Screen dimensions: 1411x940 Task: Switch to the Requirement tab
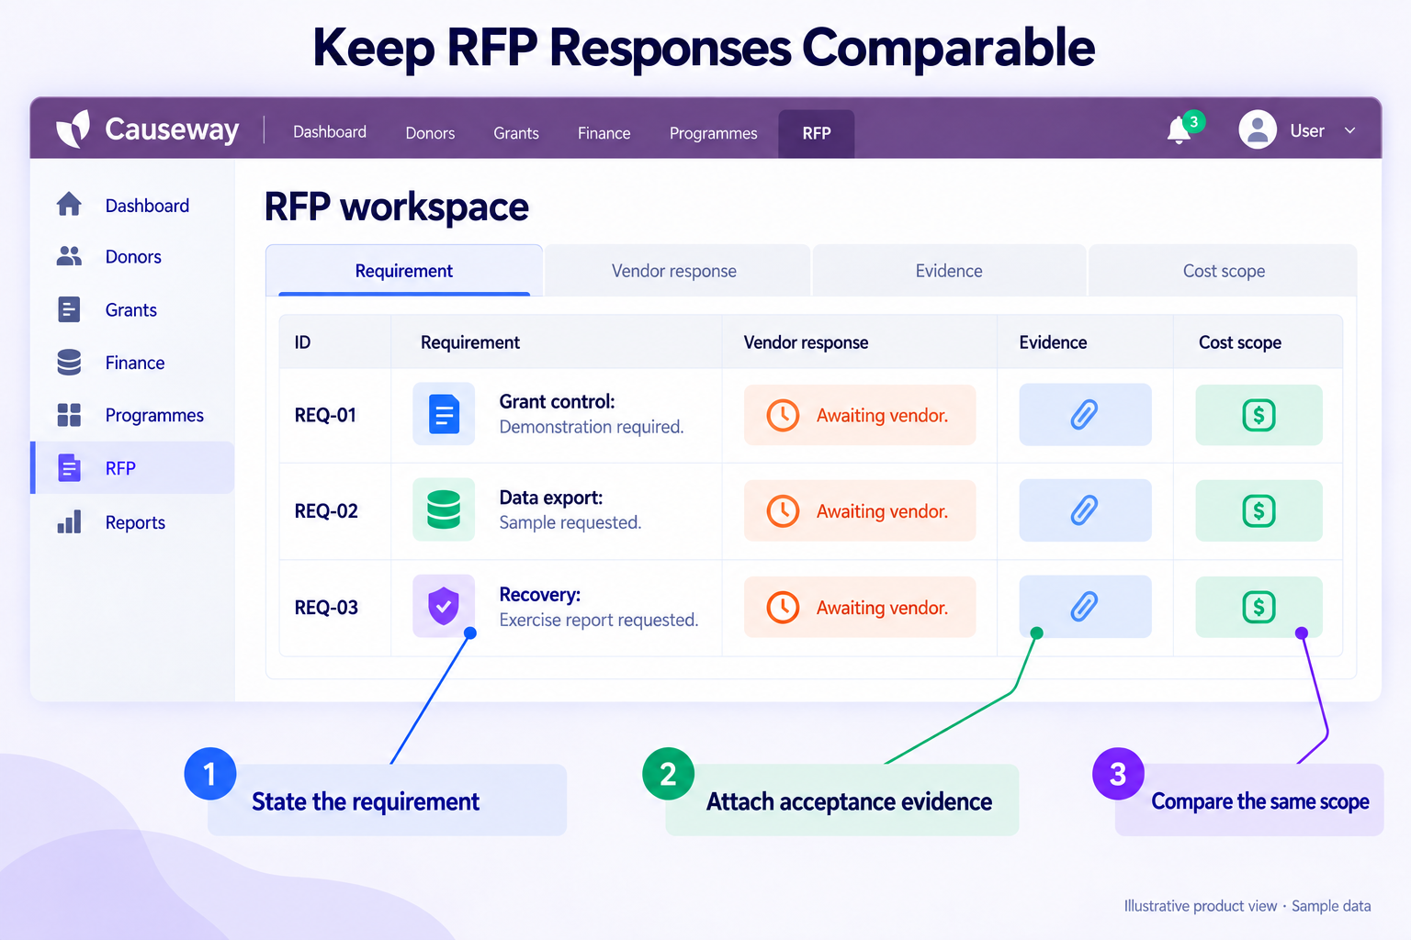pyautogui.click(x=404, y=271)
